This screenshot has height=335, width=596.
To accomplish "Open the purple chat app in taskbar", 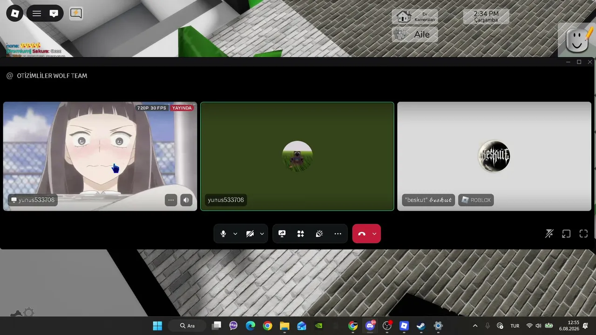I will click(233, 326).
